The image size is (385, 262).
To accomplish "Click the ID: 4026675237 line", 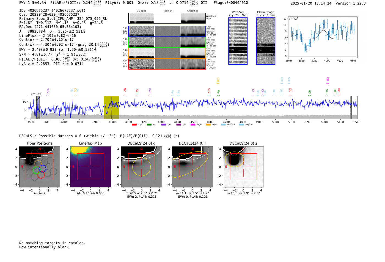I will (x=52, y=10).
